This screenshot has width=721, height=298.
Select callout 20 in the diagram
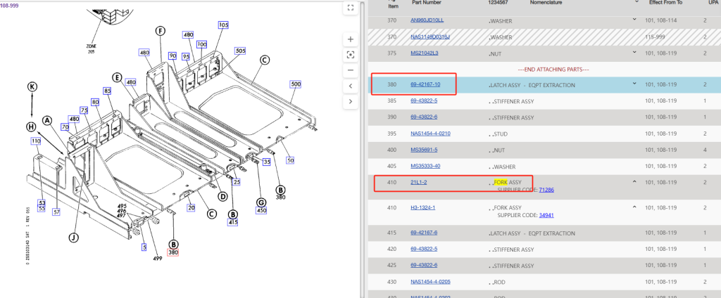[191, 207]
